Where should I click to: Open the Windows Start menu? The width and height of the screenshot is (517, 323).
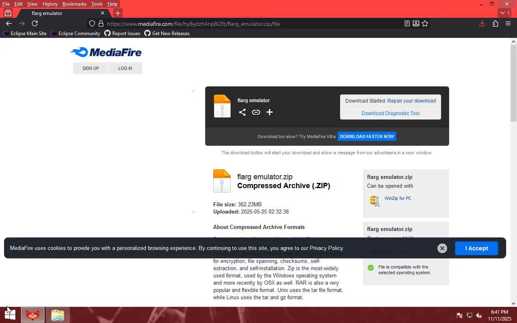coord(10,315)
